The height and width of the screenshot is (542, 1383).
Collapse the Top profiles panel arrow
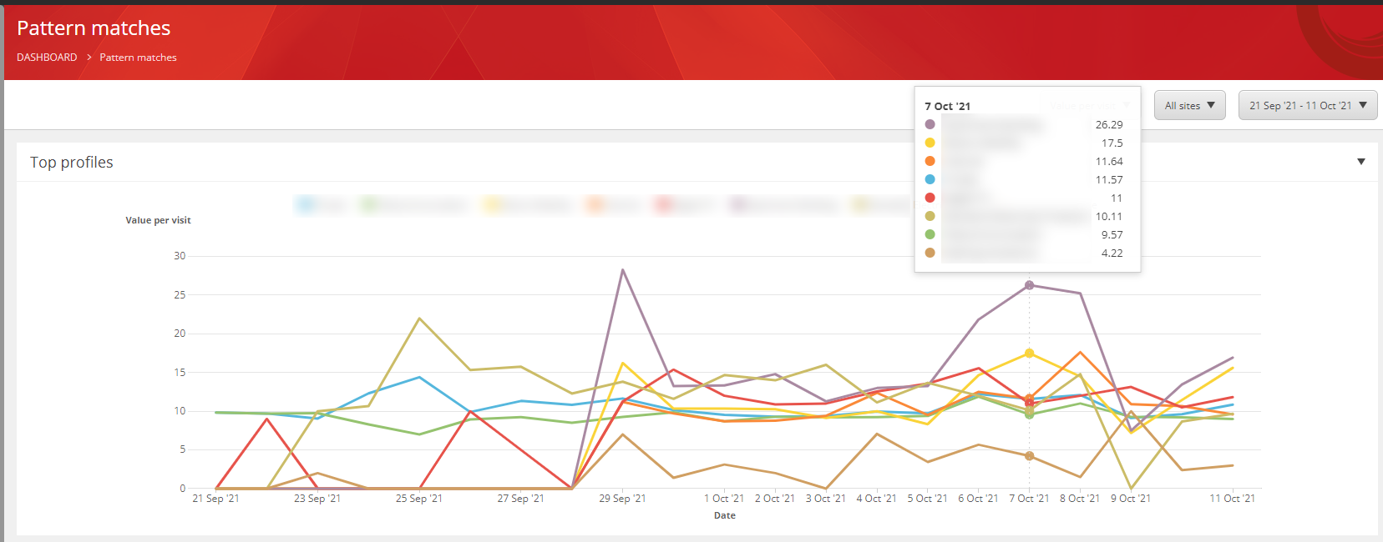(x=1360, y=162)
